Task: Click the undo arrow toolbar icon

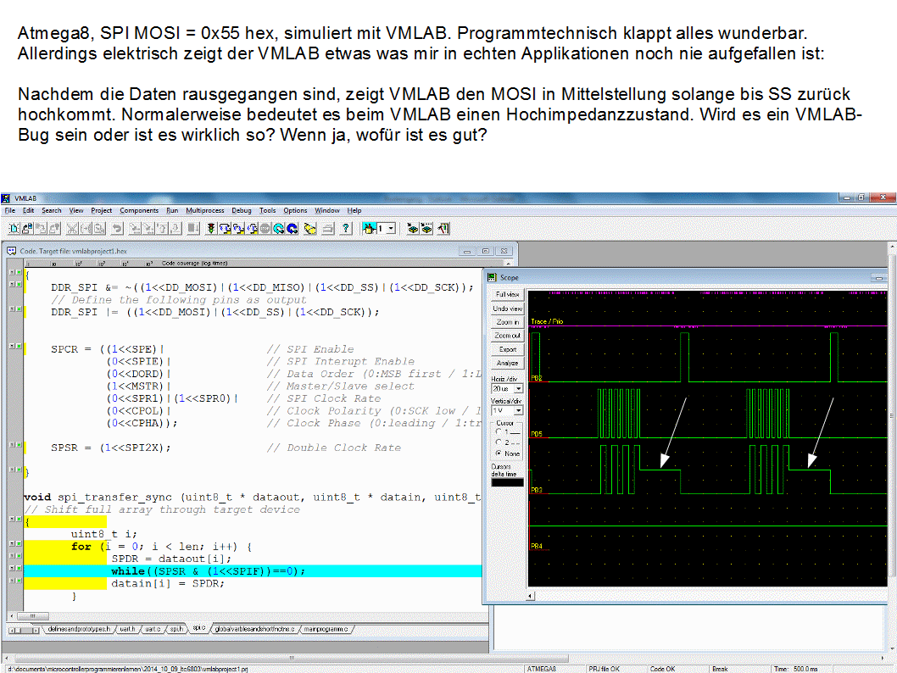Action: point(118,228)
